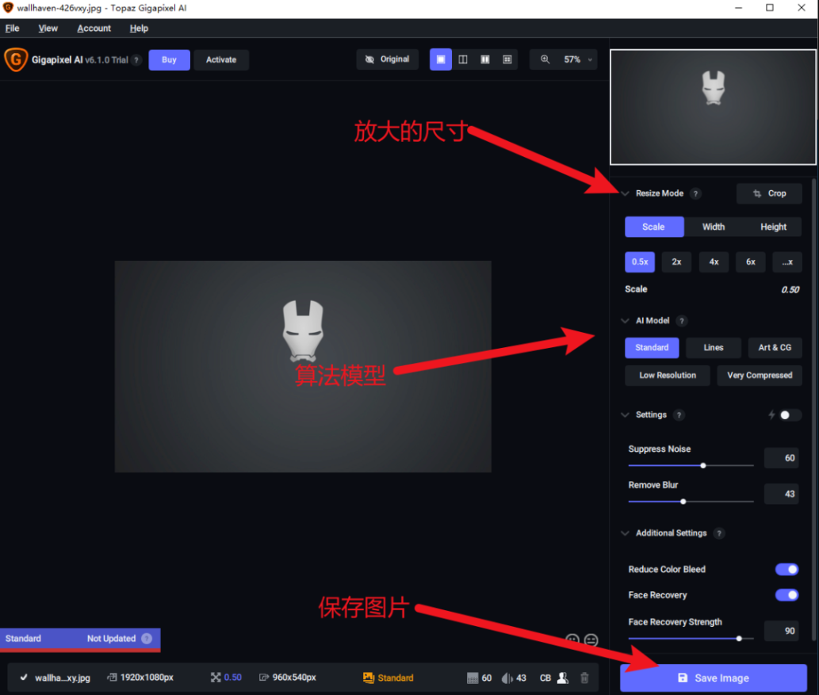
Task: Select split view mode icon
Action: coord(463,59)
